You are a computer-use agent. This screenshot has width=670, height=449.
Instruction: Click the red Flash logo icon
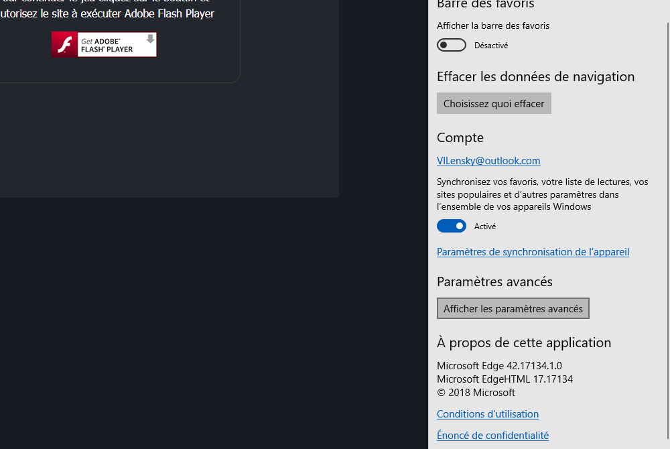click(x=64, y=45)
